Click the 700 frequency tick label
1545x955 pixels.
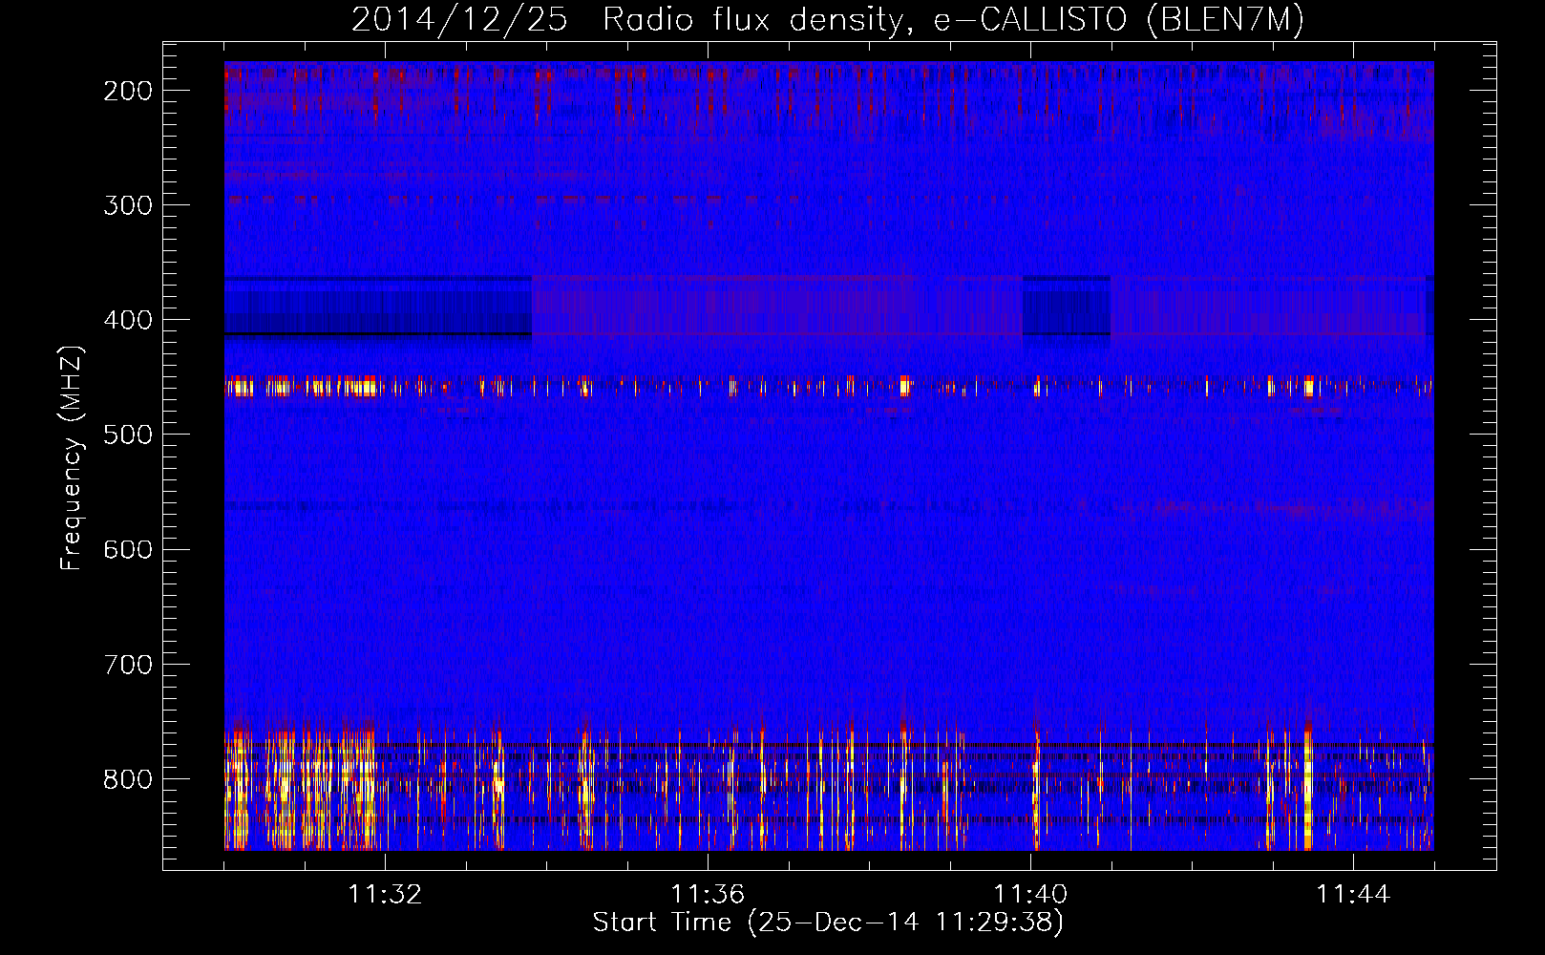[128, 664]
